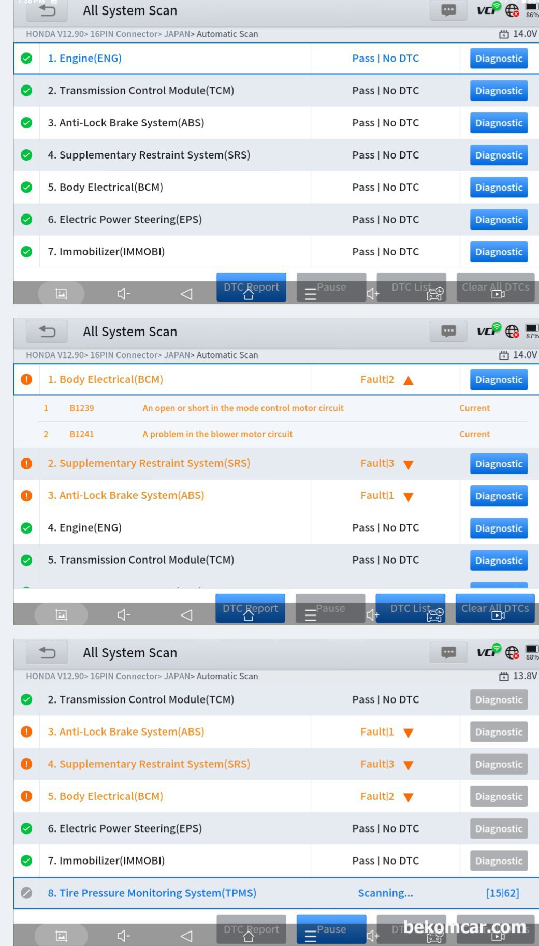The width and height of the screenshot is (539, 946).
Task: Tap the HONDA V12.90 breadcrumb in the top panel
Action: (x=56, y=34)
